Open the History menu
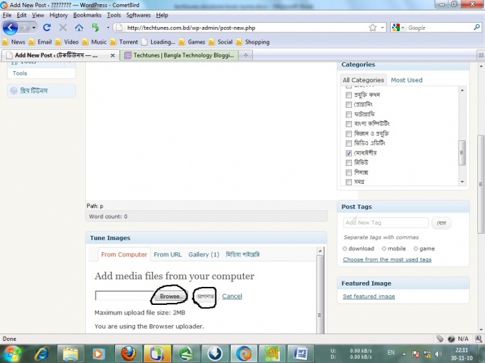This screenshot has height=363, width=485. [58, 15]
